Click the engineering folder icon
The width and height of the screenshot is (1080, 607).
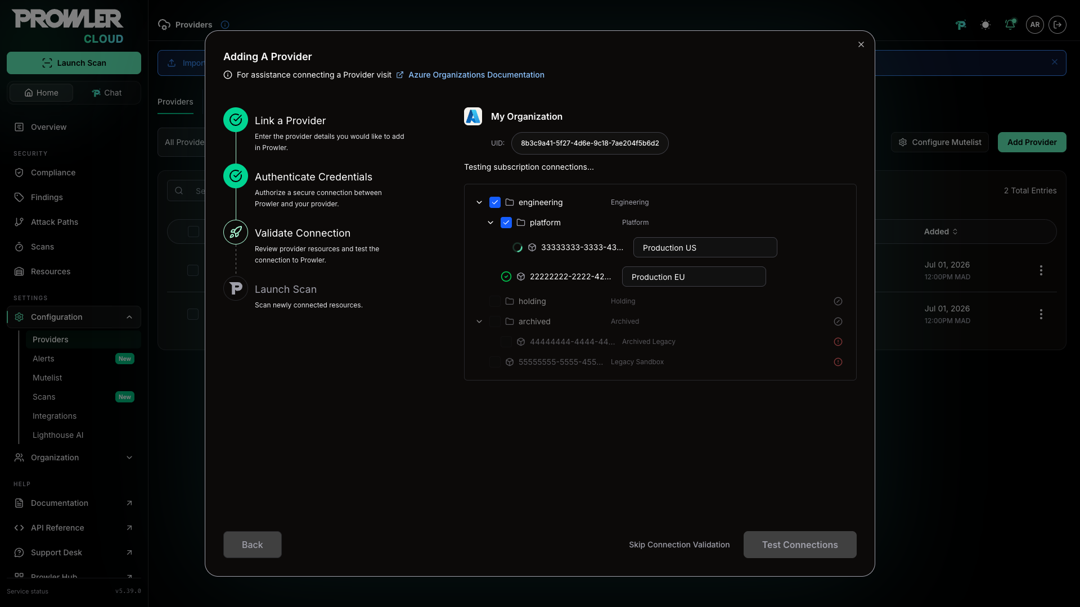pyautogui.click(x=510, y=202)
